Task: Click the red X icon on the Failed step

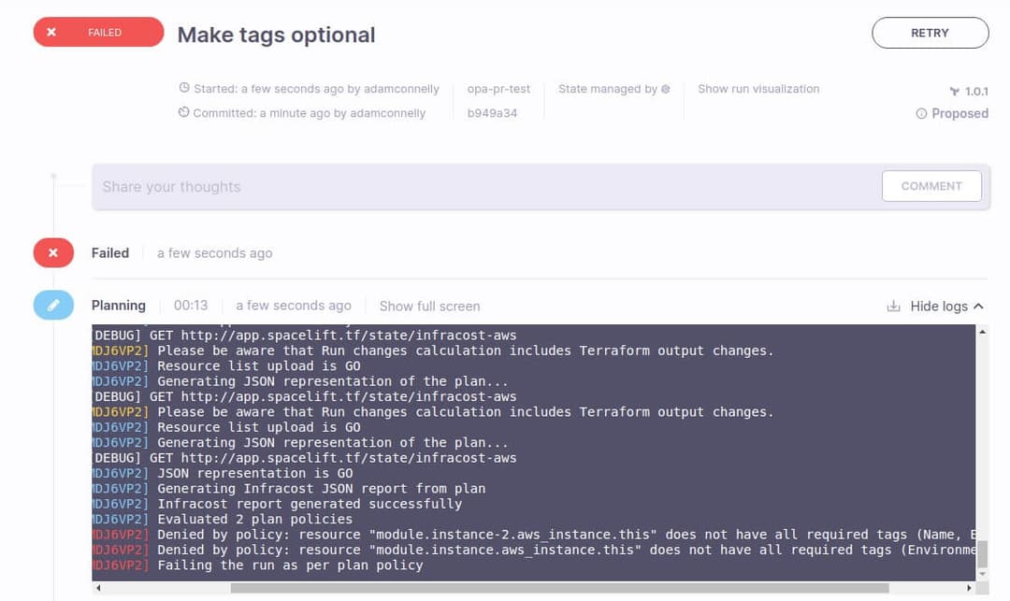Action: [53, 252]
